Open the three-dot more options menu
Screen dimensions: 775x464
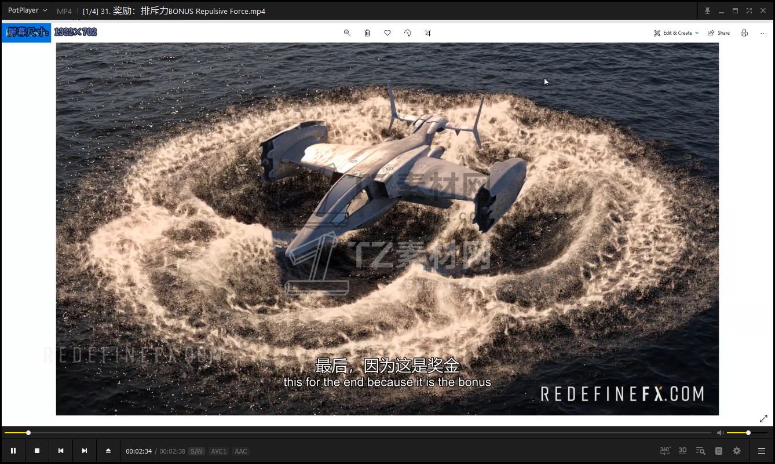tap(763, 33)
